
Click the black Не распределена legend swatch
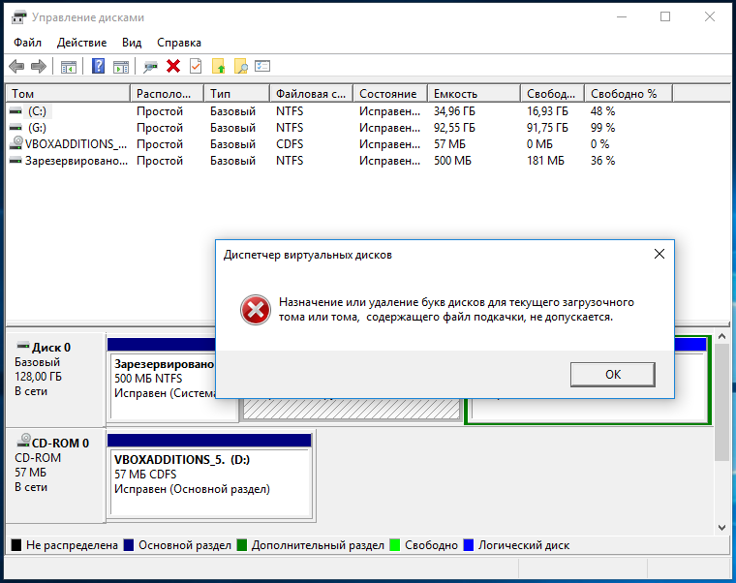16,545
